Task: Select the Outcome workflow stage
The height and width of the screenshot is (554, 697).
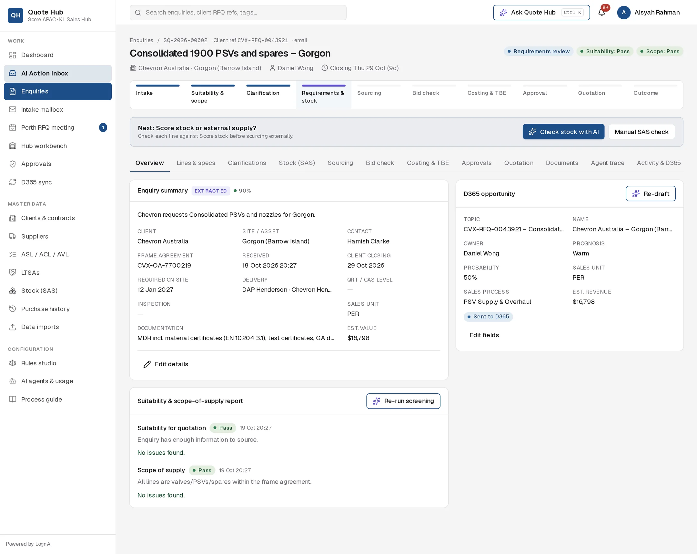Action: click(x=655, y=95)
